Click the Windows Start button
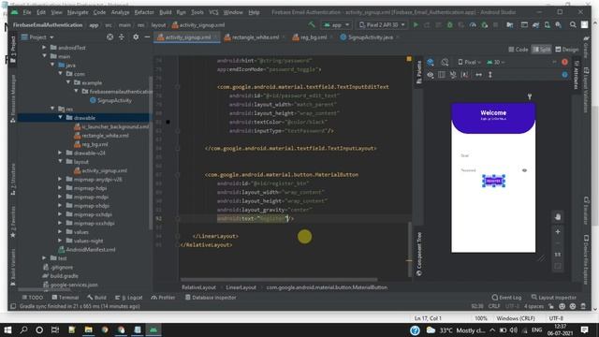Image resolution: width=599 pixels, height=337 pixels. coord(7,330)
